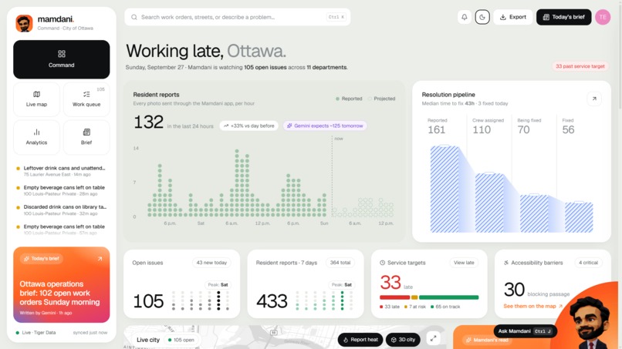
Task: Click the Ctrl K shortcut hint
Action: [336, 17]
